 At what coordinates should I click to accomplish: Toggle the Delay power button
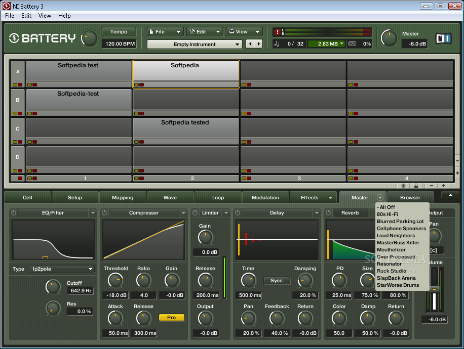238,213
